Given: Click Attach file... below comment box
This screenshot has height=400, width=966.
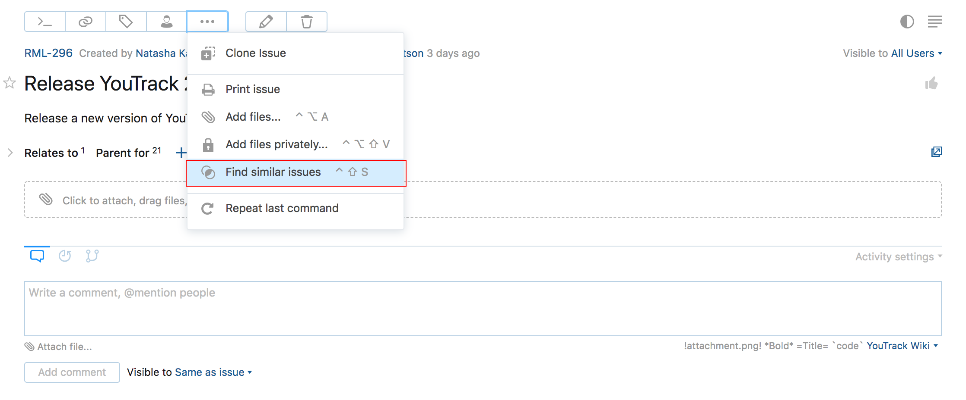Looking at the screenshot, I should coord(58,347).
